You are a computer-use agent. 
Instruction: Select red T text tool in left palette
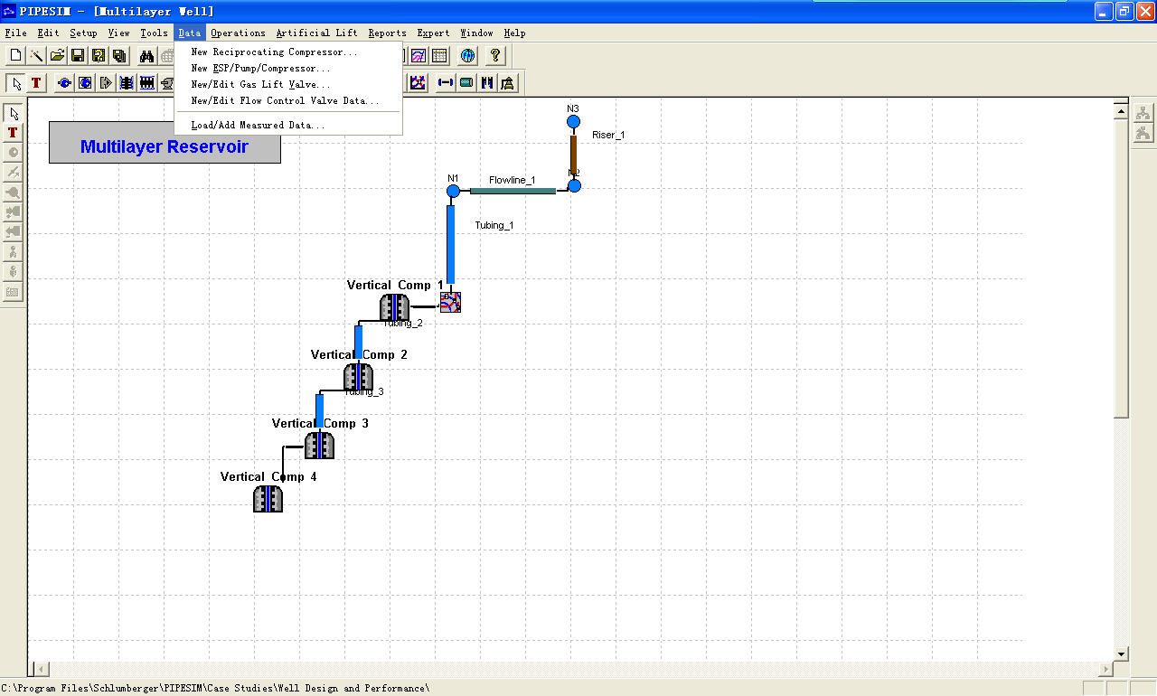pyautogui.click(x=13, y=133)
